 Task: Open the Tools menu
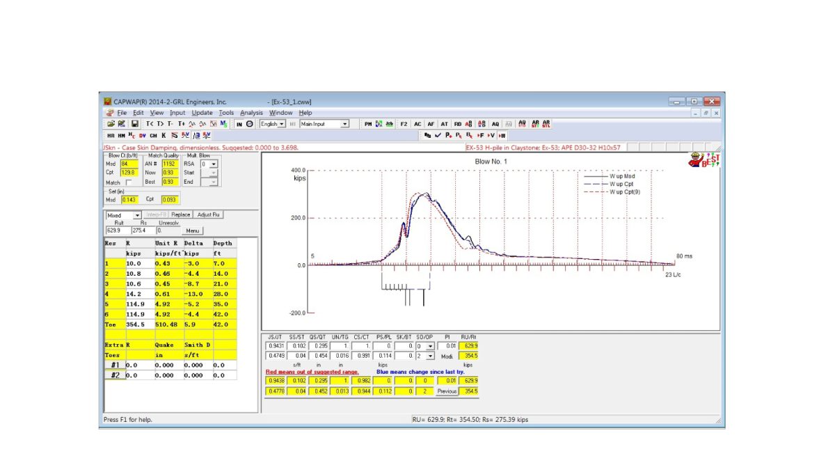[226, 113]
